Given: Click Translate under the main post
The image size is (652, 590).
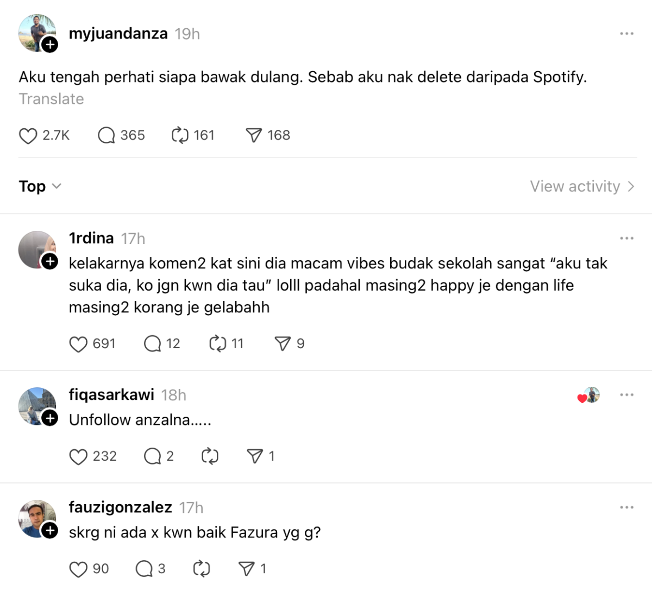Looking at the screenshot, I should [52, 99].
